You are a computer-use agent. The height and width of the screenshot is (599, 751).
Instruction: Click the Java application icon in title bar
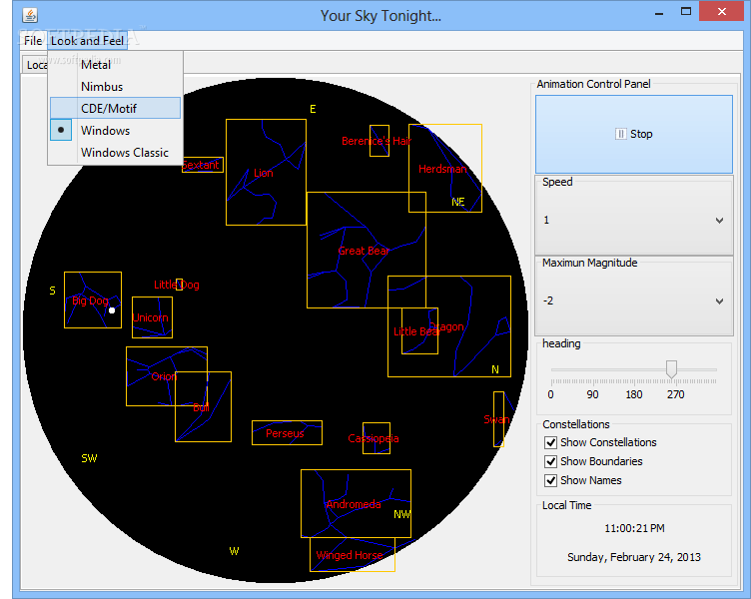point(30,15)
